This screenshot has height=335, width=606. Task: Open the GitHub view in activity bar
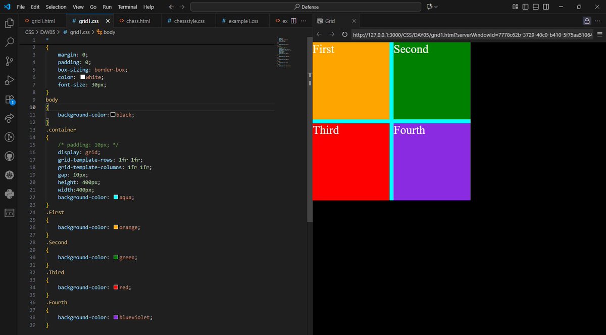tap(9, 156)
